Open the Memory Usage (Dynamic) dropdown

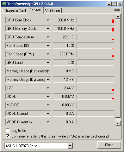pos(48,80)
